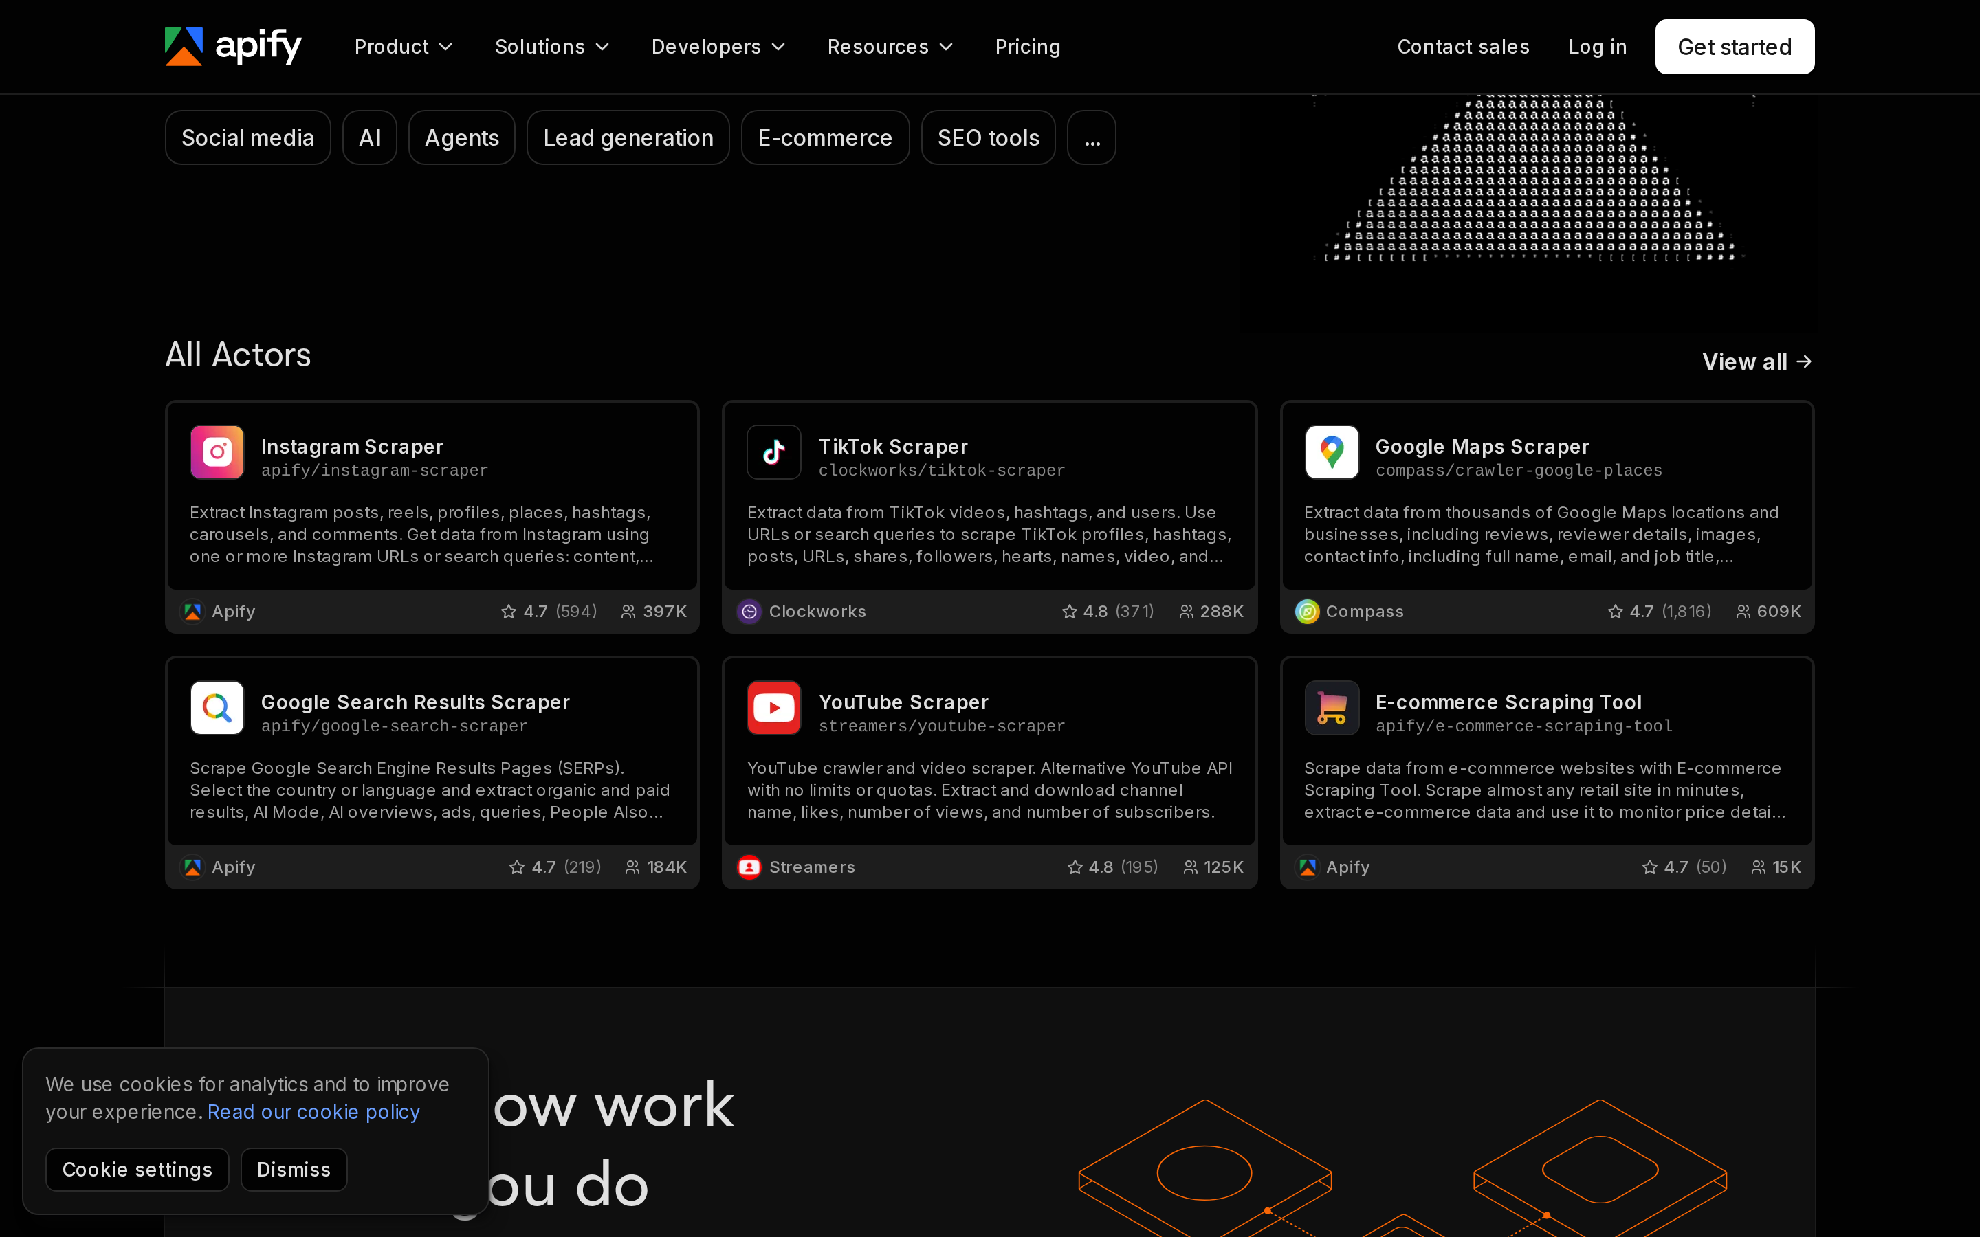This screenshot has width=1980, height=1237.
Task: Click the Apify avatar on E-commerce Scraping Tool card
Action: (1308, 867)
